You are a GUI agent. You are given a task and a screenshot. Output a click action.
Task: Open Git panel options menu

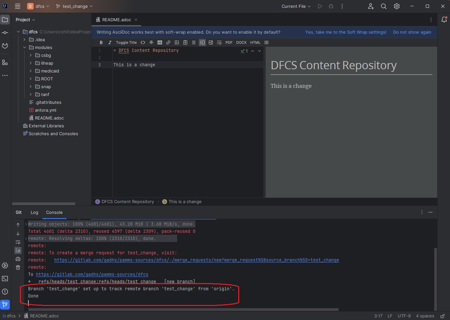click(422, 212)
